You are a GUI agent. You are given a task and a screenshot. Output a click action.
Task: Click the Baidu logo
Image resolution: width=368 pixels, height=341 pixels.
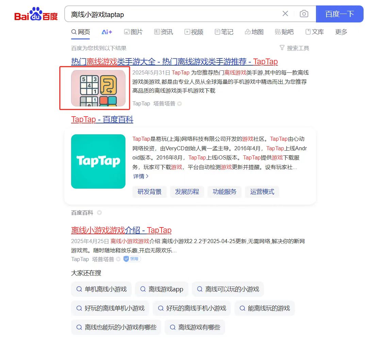[x=36, y=14]
